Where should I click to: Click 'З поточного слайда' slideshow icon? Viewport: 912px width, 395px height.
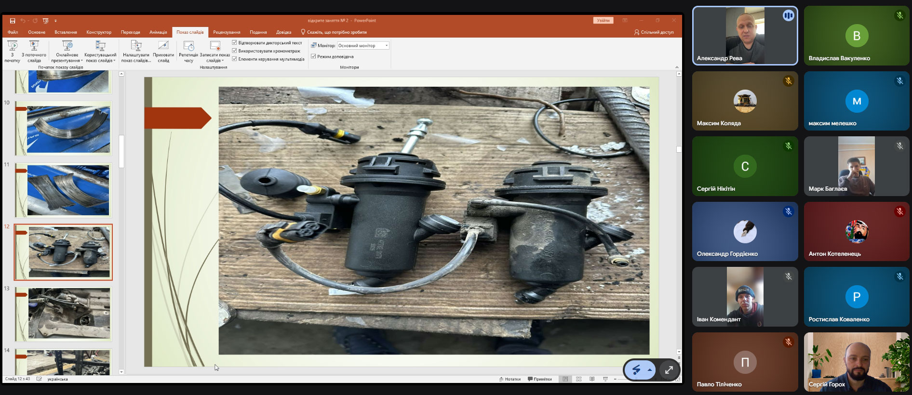tap(34, 47)
